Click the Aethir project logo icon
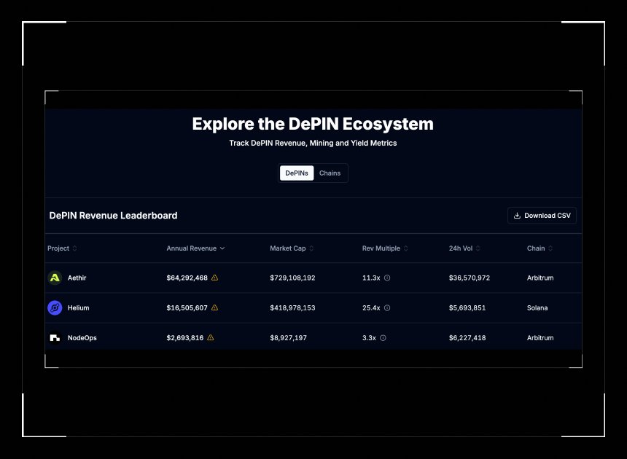 pos(55,278)
